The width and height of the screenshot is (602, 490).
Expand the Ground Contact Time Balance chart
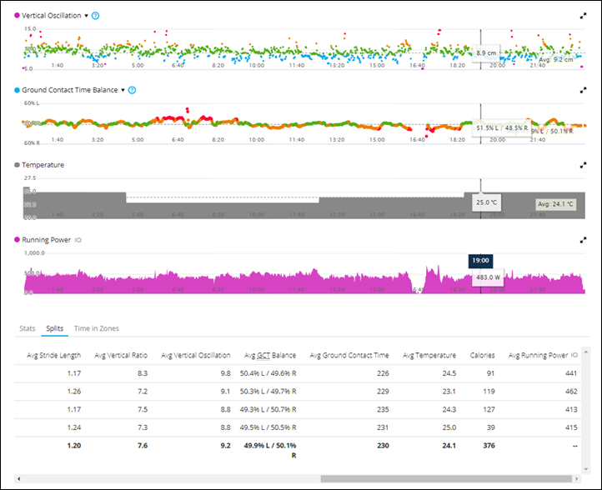(x=583, y=90)
